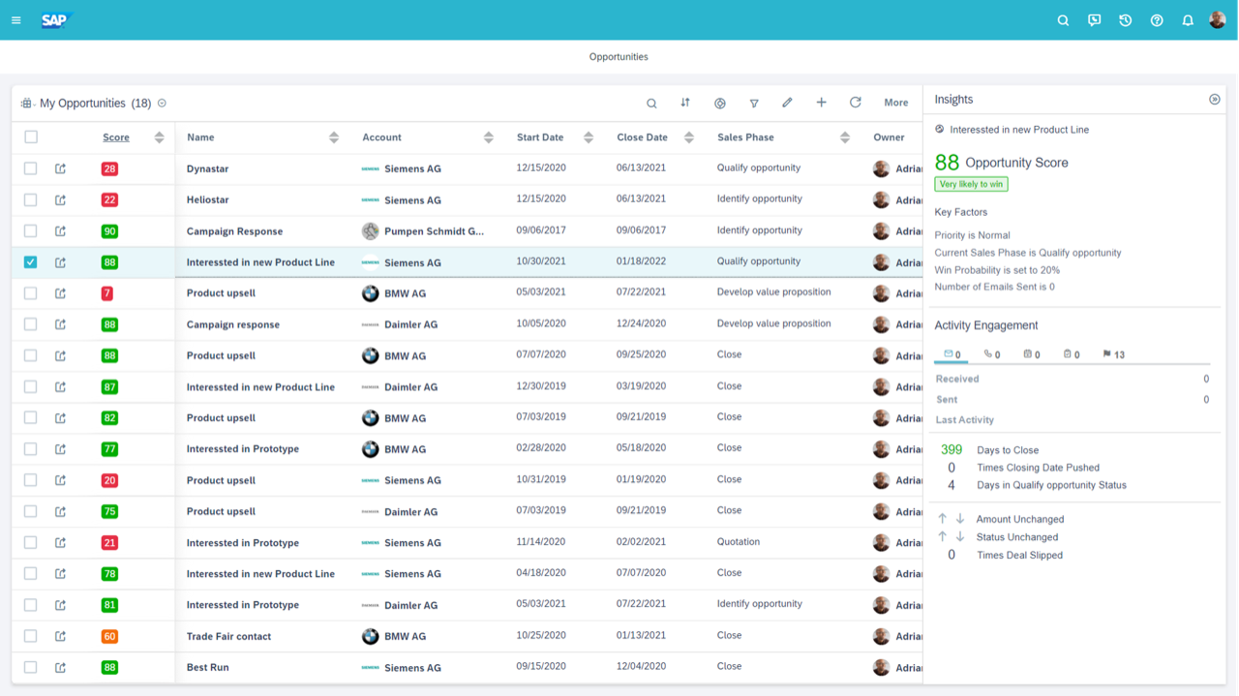Select the Trade Fair contact checkbox
This screenshot has width=1239, height=696.
pos(31,636)
